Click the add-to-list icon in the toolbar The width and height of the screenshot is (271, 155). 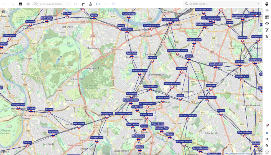click(x=12, y=4)
